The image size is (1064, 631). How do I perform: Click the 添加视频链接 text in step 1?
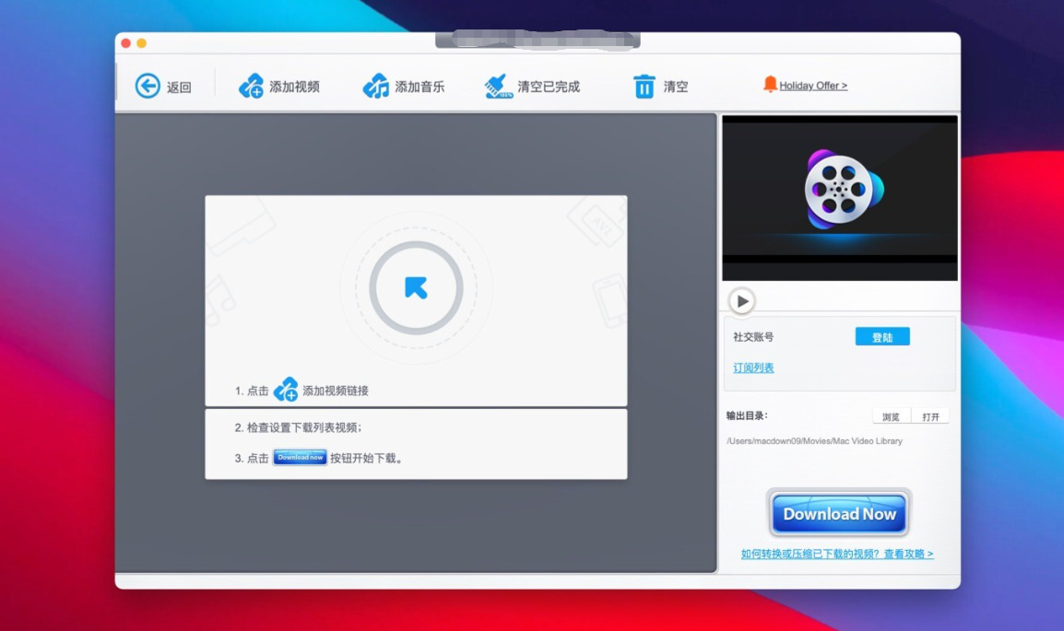click(x=336, y=391)
